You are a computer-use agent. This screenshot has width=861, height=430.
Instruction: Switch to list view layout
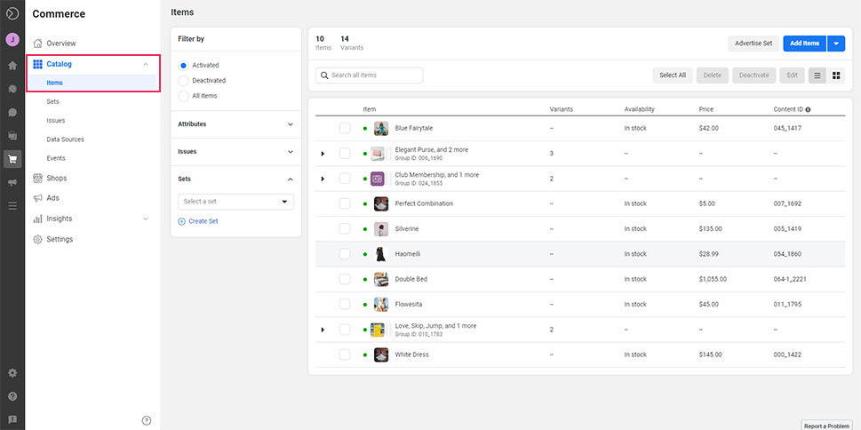click(817, 76)
